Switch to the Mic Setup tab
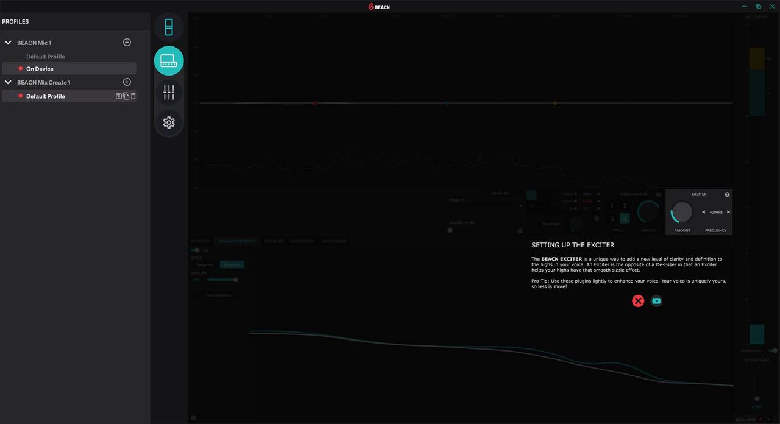Image resolution: width=780 pixels, height=424 pixels. 200,241
